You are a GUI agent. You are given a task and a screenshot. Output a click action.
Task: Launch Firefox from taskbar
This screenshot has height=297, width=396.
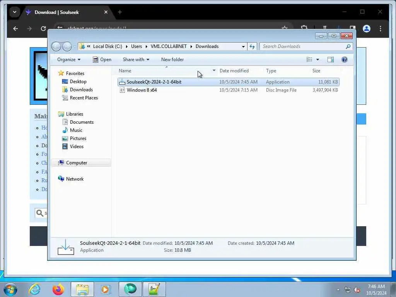pos(58,289)
